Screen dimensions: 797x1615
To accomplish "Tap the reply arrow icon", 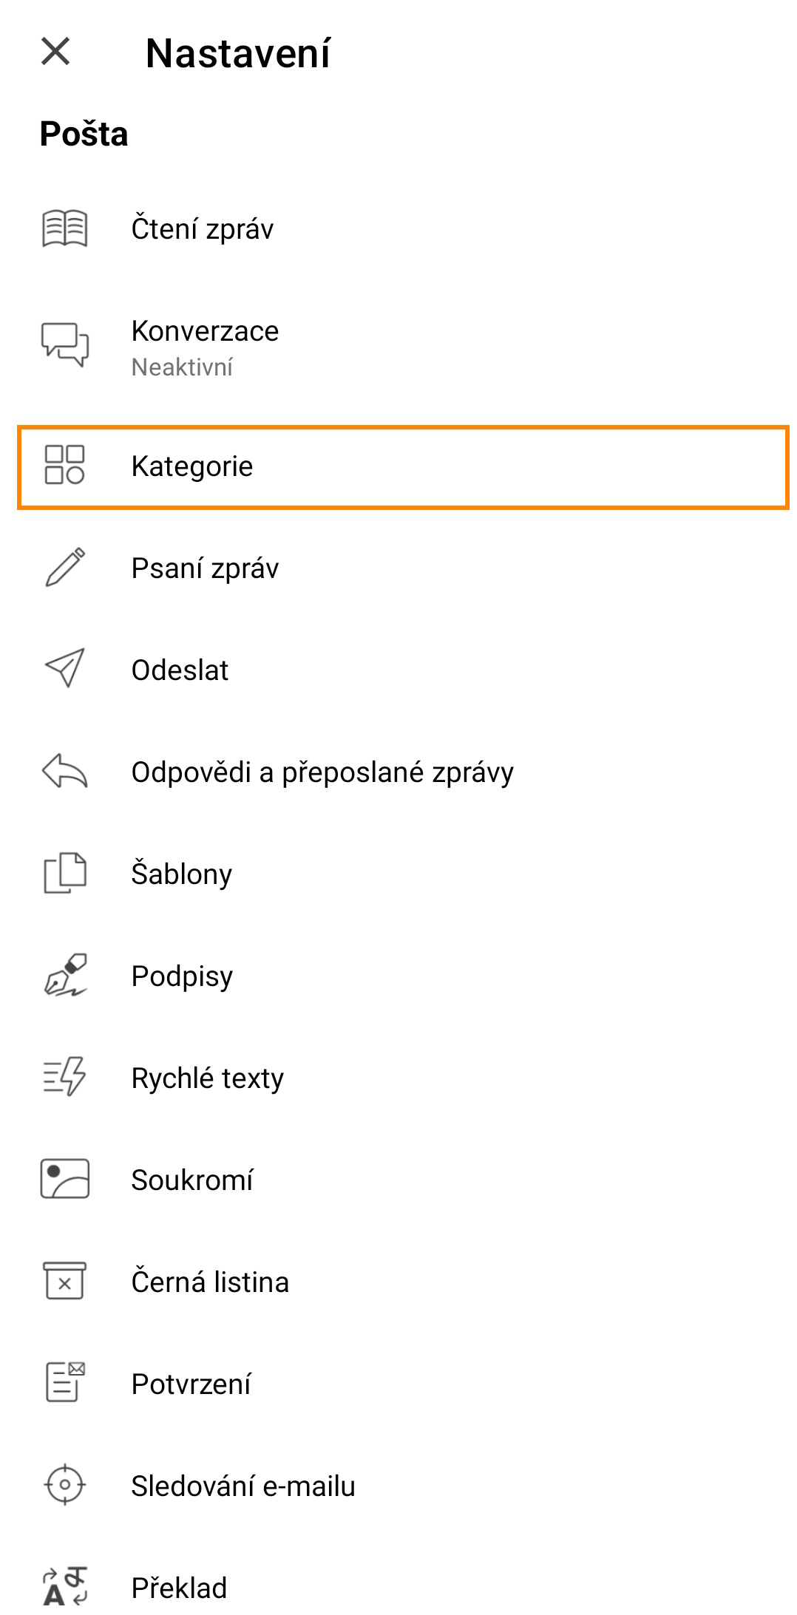I will pos(65,771).
